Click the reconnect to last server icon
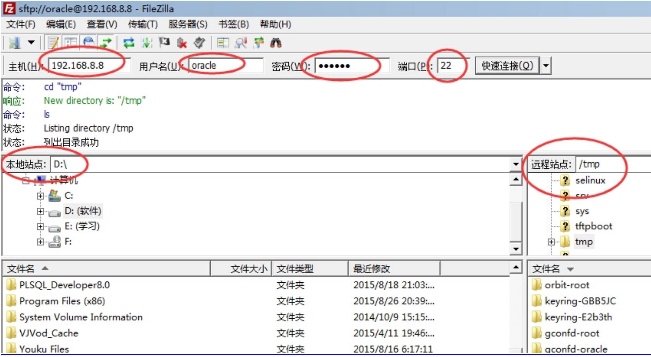651x357 pixels. [199, 43]
